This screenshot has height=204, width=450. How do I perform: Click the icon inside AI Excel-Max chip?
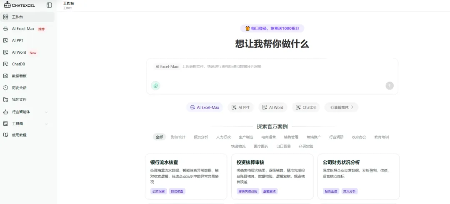pyautogui.click(x=192, y=107)
